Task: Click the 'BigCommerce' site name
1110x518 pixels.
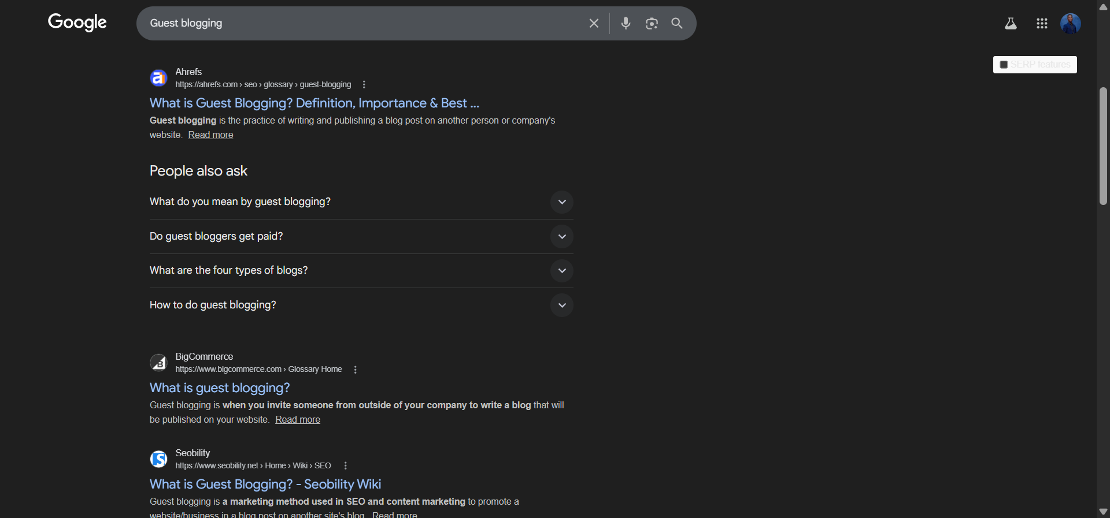Action: point(204,356)
